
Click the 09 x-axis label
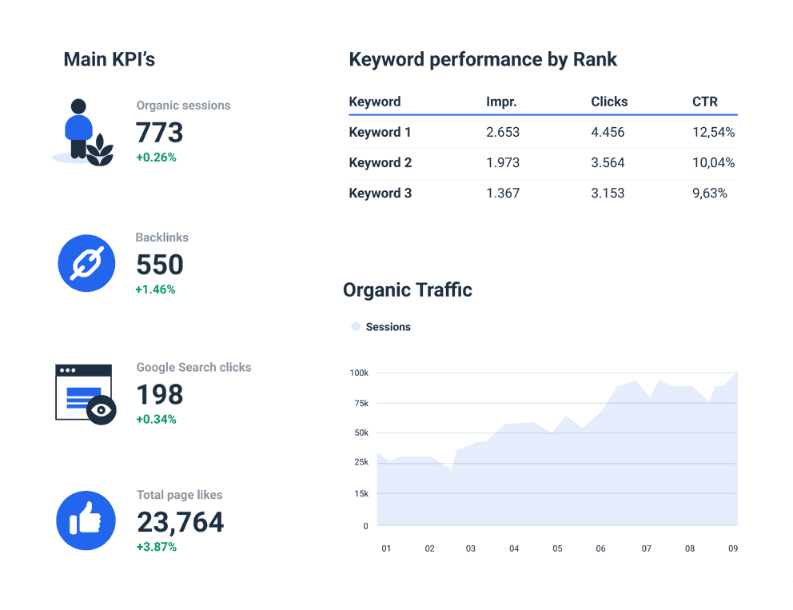coord(733,548)
